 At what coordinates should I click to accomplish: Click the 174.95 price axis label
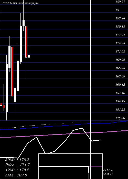pyautogui.click(x=120, y=43)
